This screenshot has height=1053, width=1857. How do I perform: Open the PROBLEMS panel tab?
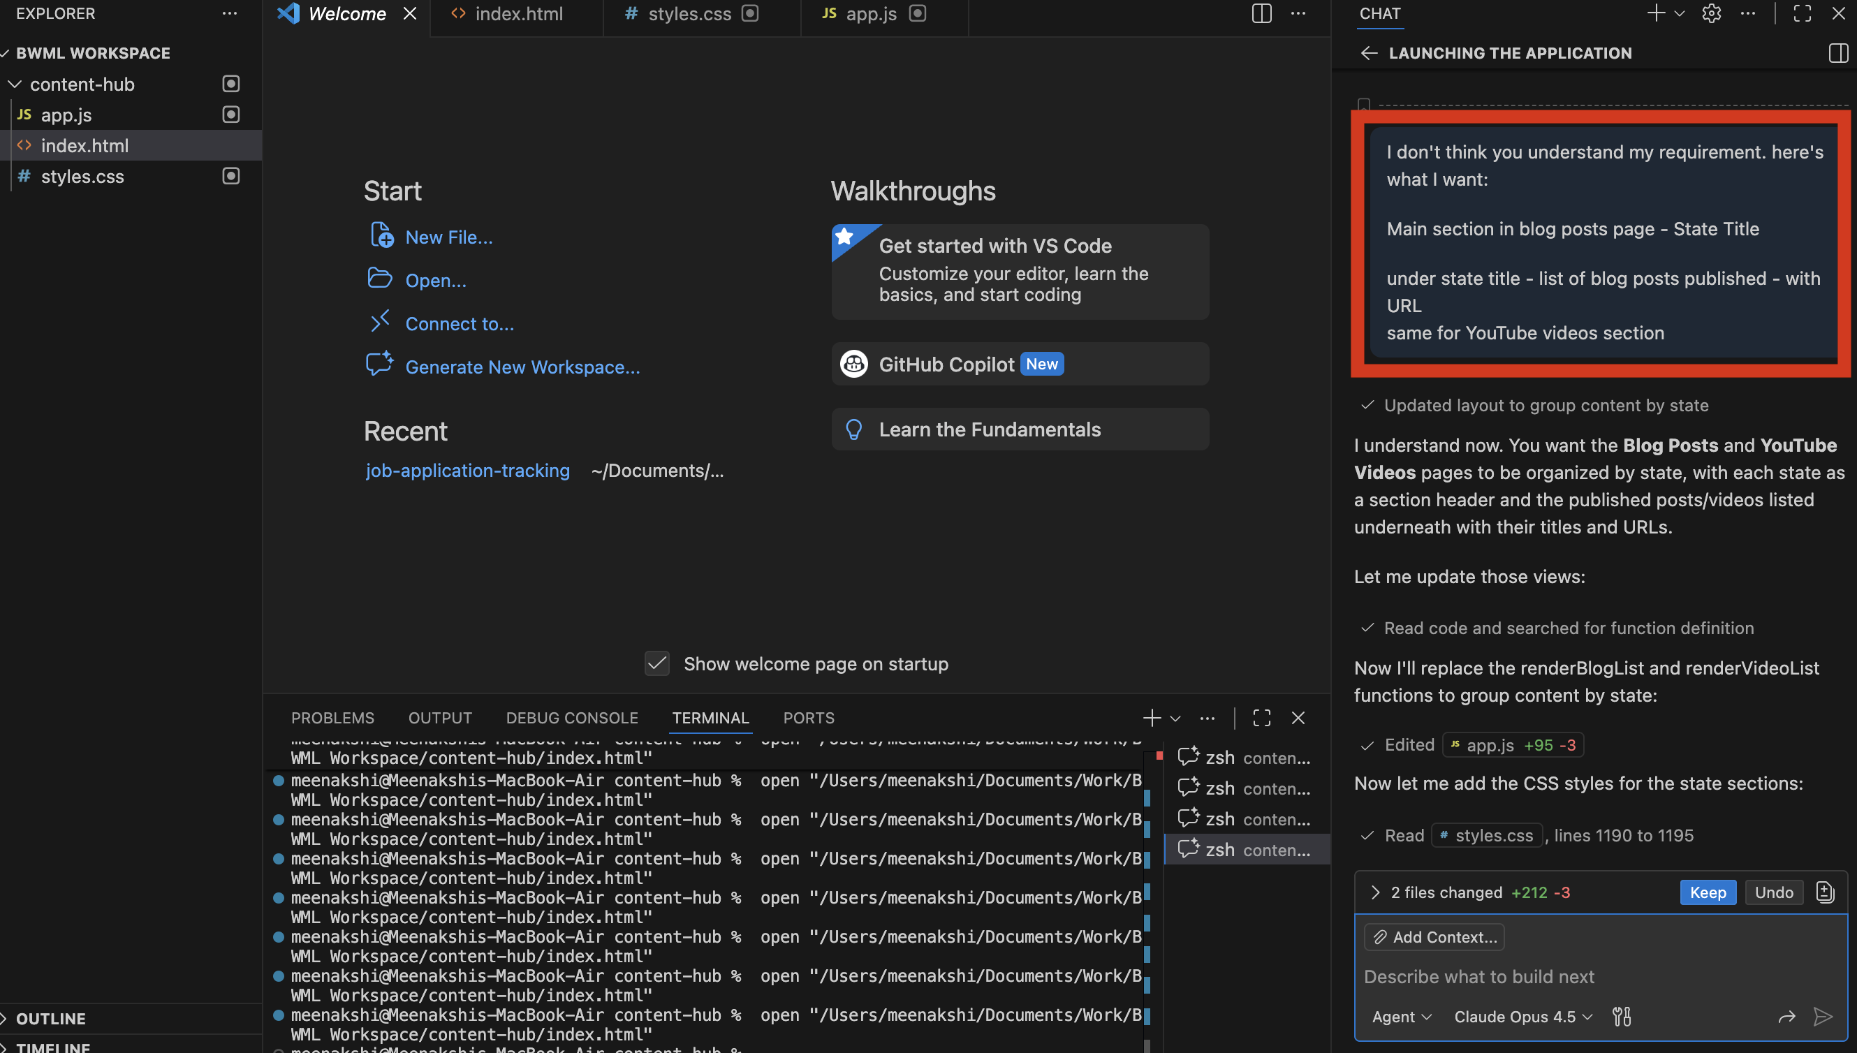332,717
